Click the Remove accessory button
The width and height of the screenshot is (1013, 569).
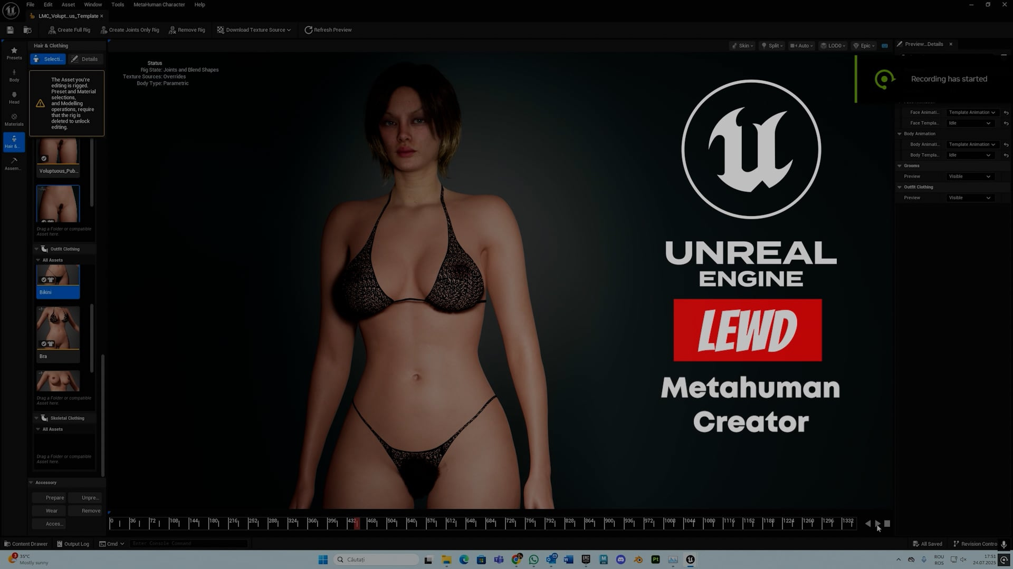click(85, 511)
